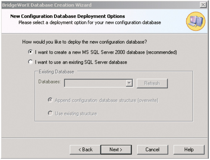This screenshot has height=160, width=210.
Task: Continue with the Next button
Action: click(116, 149)
